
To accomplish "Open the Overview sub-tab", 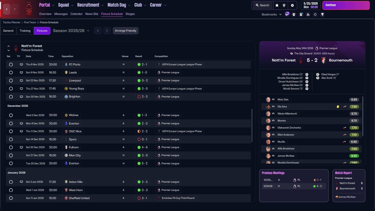I will pos(45,14).
